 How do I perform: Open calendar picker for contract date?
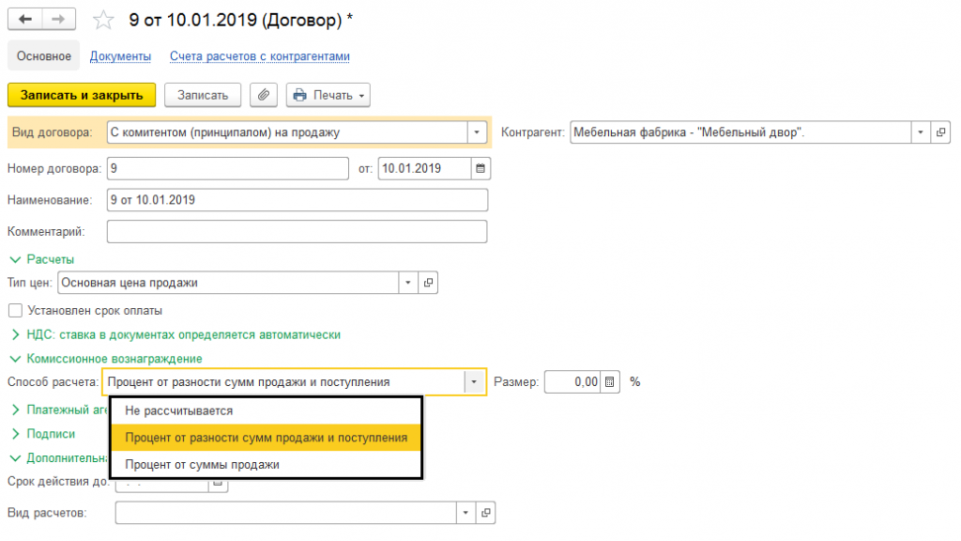click(x=480, y=169)
